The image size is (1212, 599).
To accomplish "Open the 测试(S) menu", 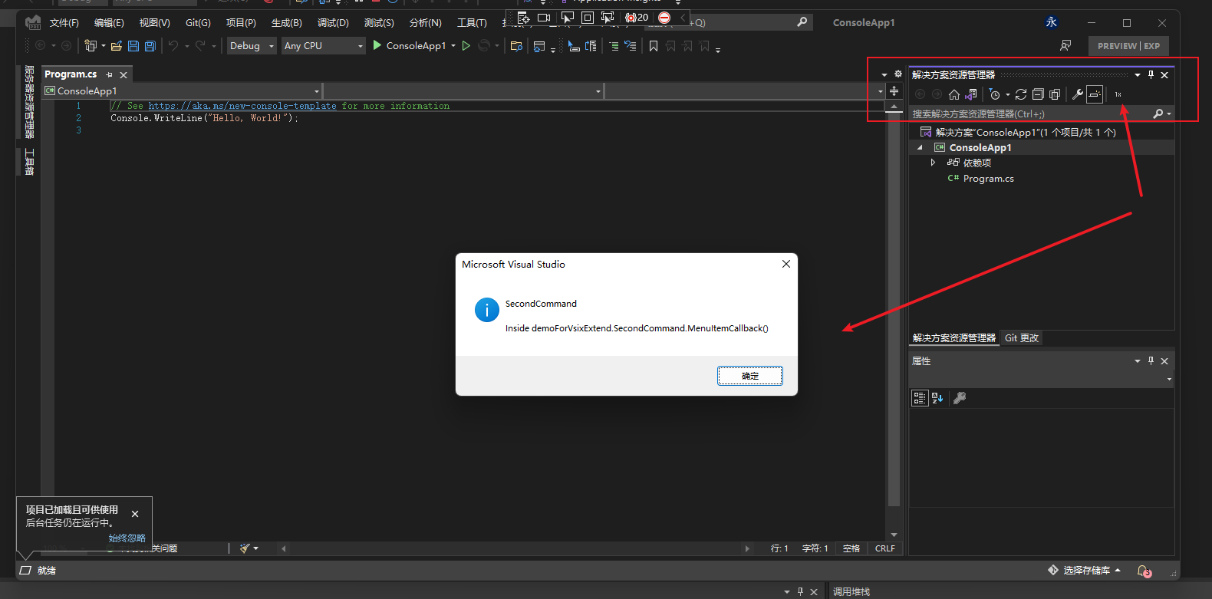I will click(x=379, y=23).
